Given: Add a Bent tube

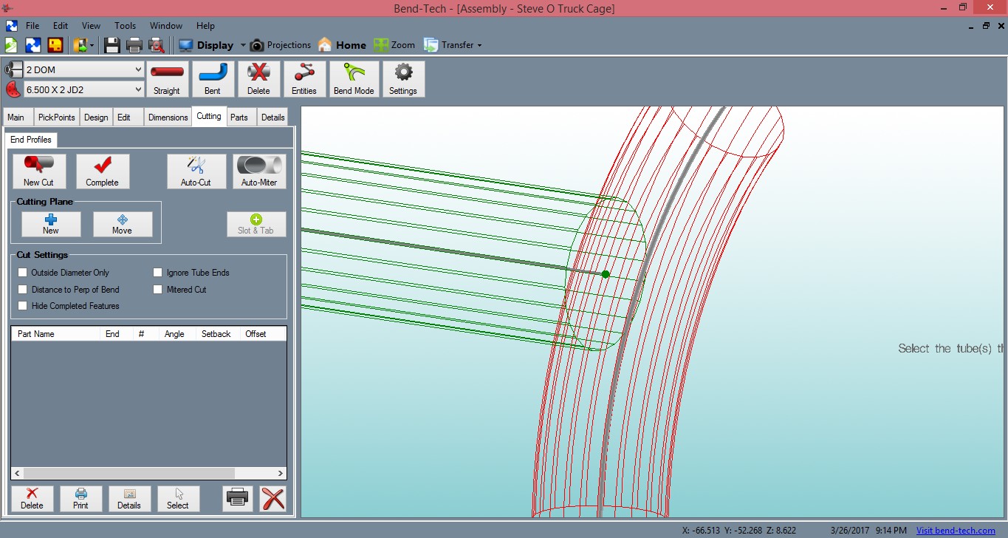Looking at the screenshot, I should click(213, 79).
